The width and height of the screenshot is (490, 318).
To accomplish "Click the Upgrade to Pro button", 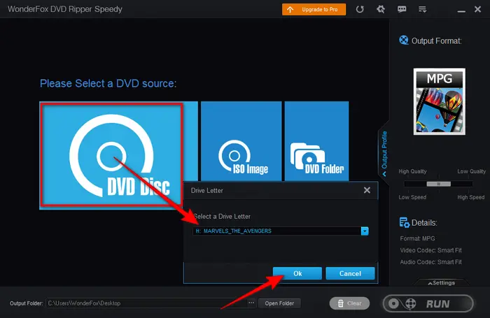I will [x=314, y=9].
